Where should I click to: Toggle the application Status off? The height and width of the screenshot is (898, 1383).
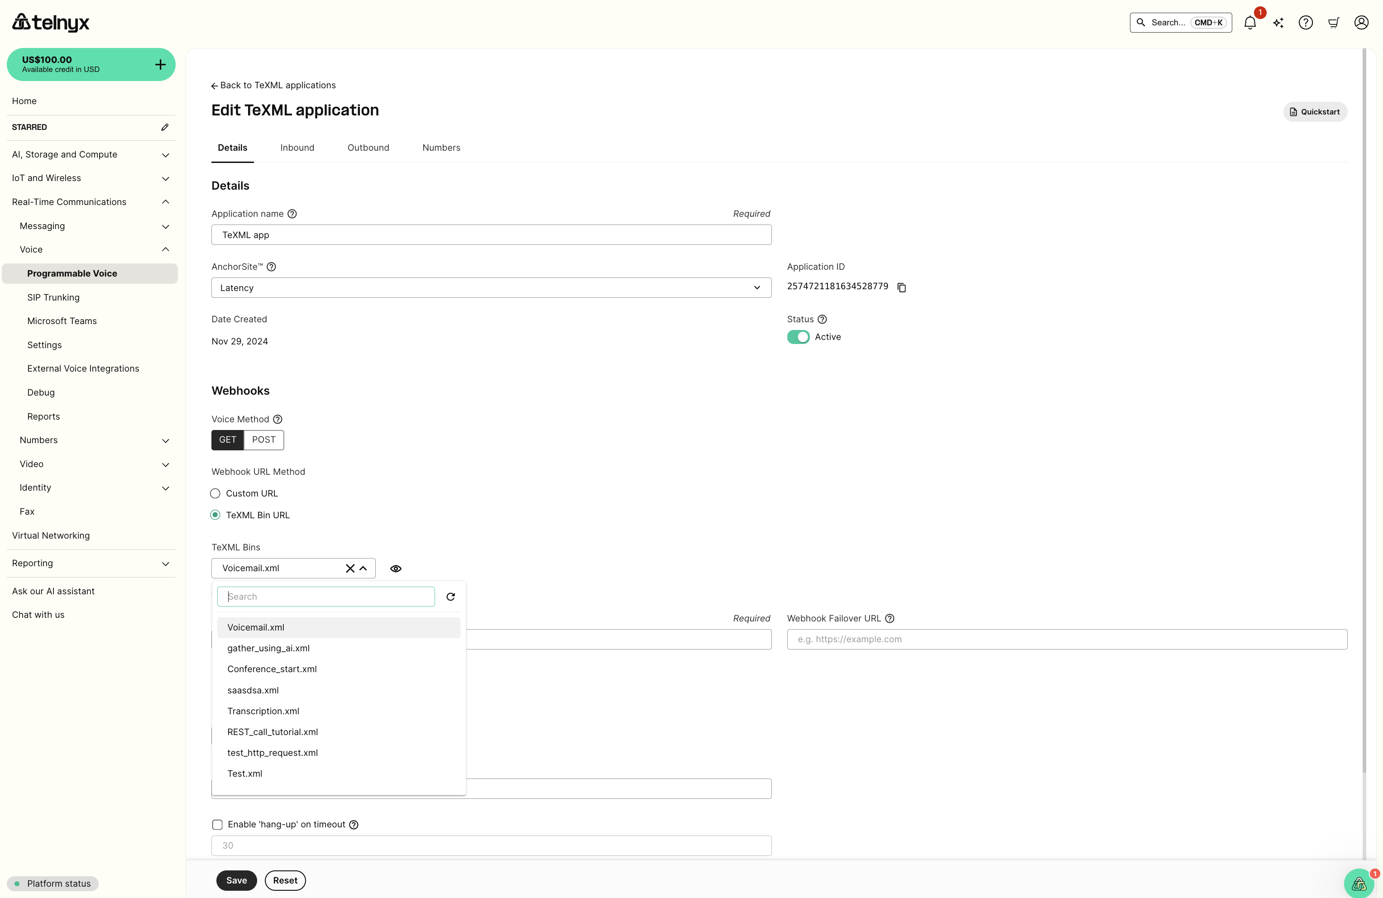pos(798,337)
